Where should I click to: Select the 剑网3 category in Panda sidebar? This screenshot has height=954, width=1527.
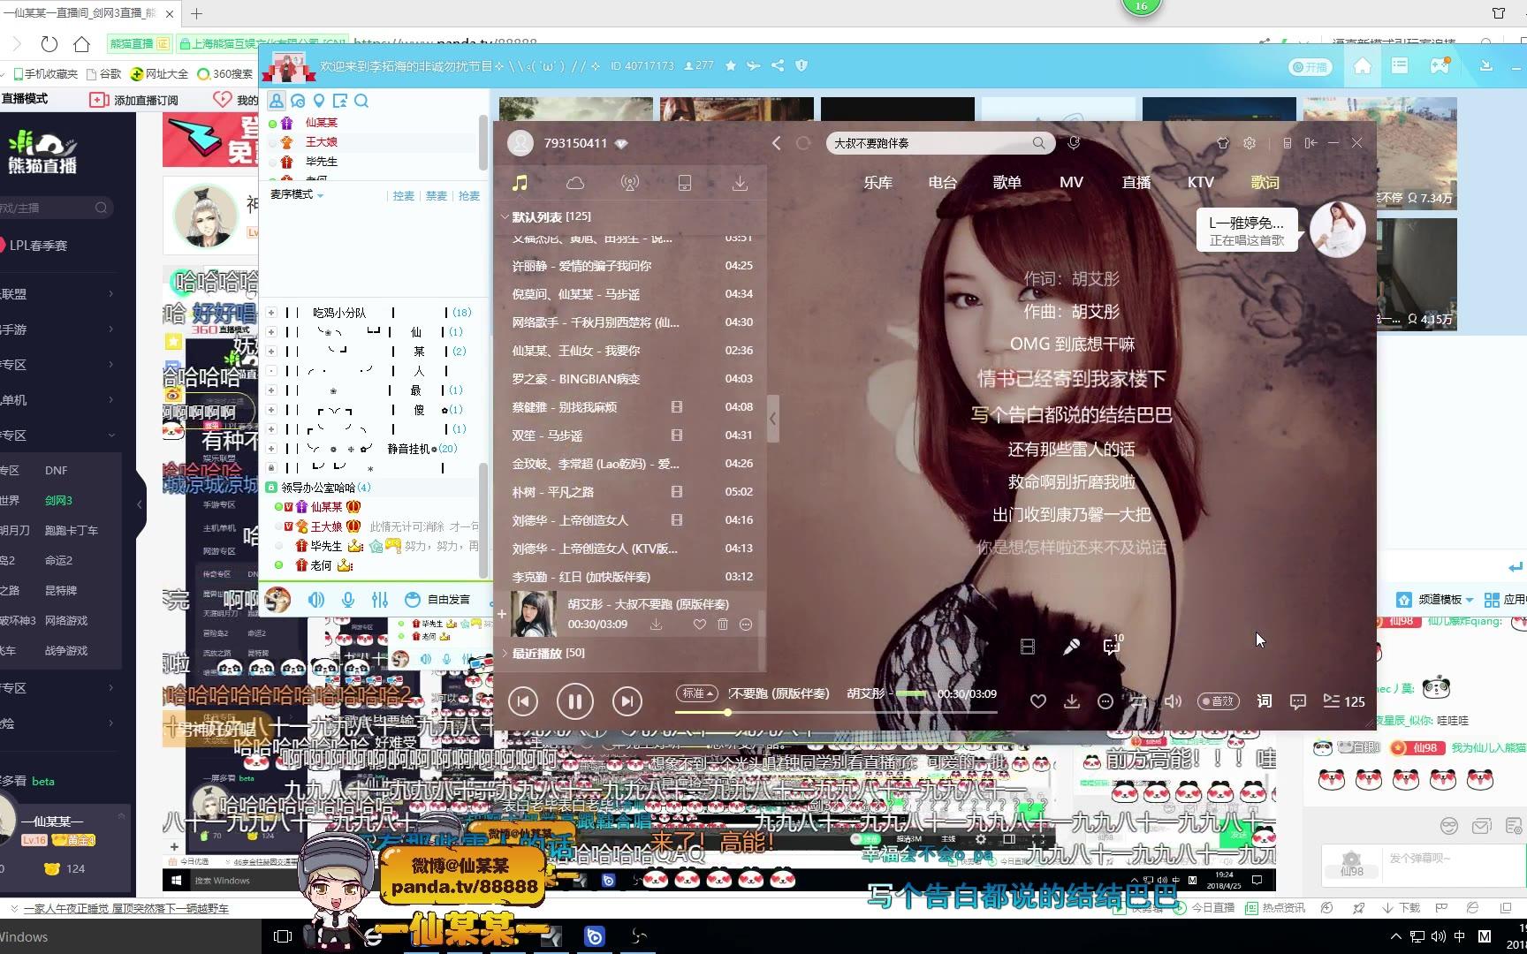pyautogui.click(x=59, y=501)
